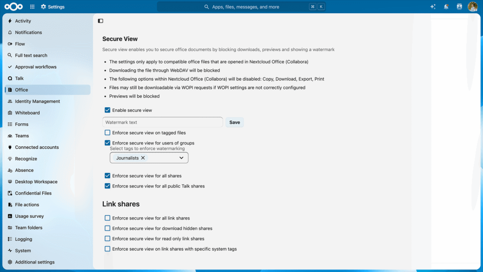
Task: Uncheck Enforce secure view for all shares
Action: tap(107, 176)
